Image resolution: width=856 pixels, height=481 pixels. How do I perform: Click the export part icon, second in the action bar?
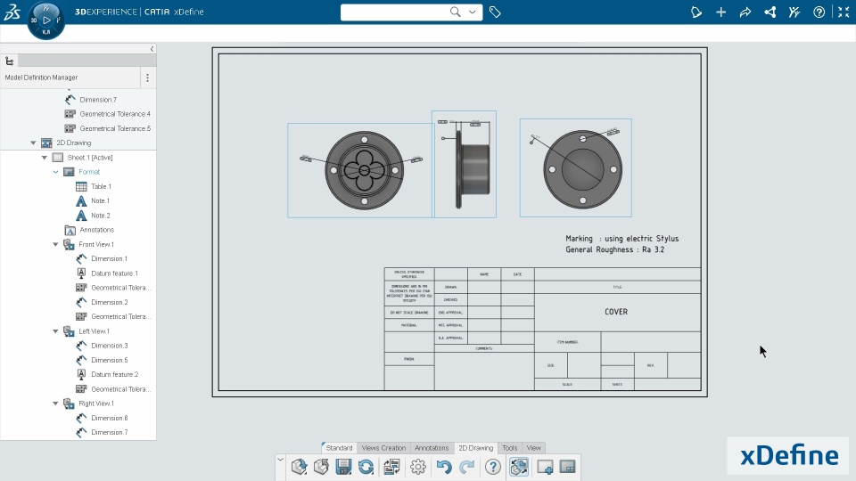click(322, 467)
